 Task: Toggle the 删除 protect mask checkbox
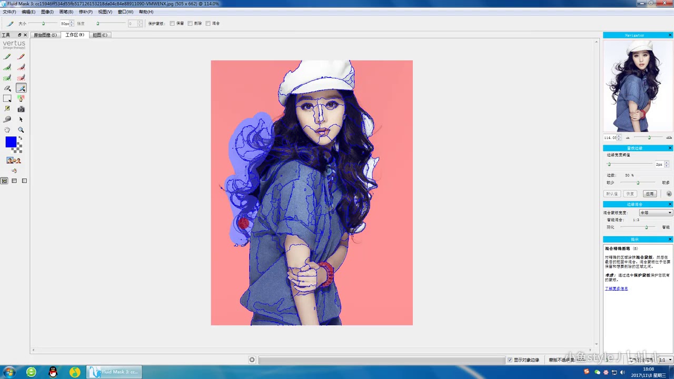pos(190,24)
